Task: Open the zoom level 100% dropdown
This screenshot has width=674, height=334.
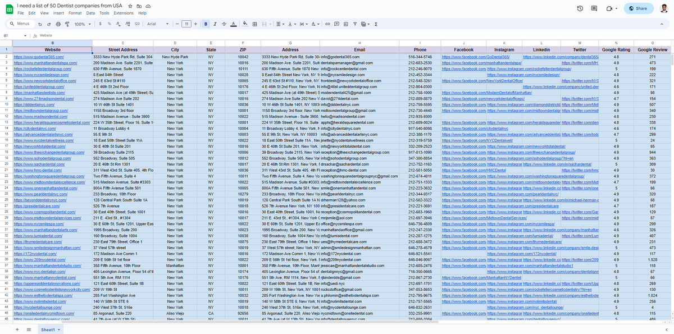Action: (x=82, y=24)
